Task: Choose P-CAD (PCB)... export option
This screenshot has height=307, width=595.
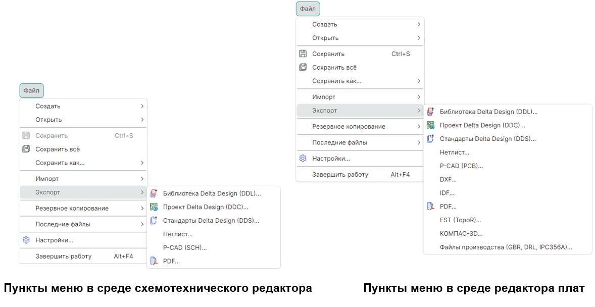Action: tap(508, 166)
